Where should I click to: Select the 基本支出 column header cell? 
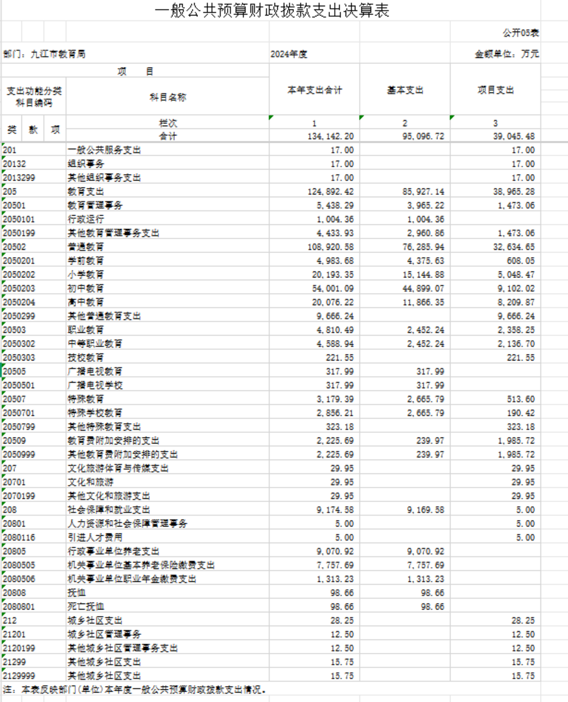click(x=405, y=90)
